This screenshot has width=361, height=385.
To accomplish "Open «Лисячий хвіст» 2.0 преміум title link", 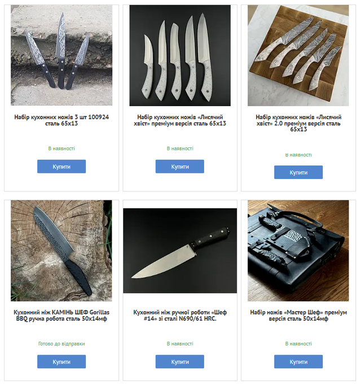I will click(298, 123).
